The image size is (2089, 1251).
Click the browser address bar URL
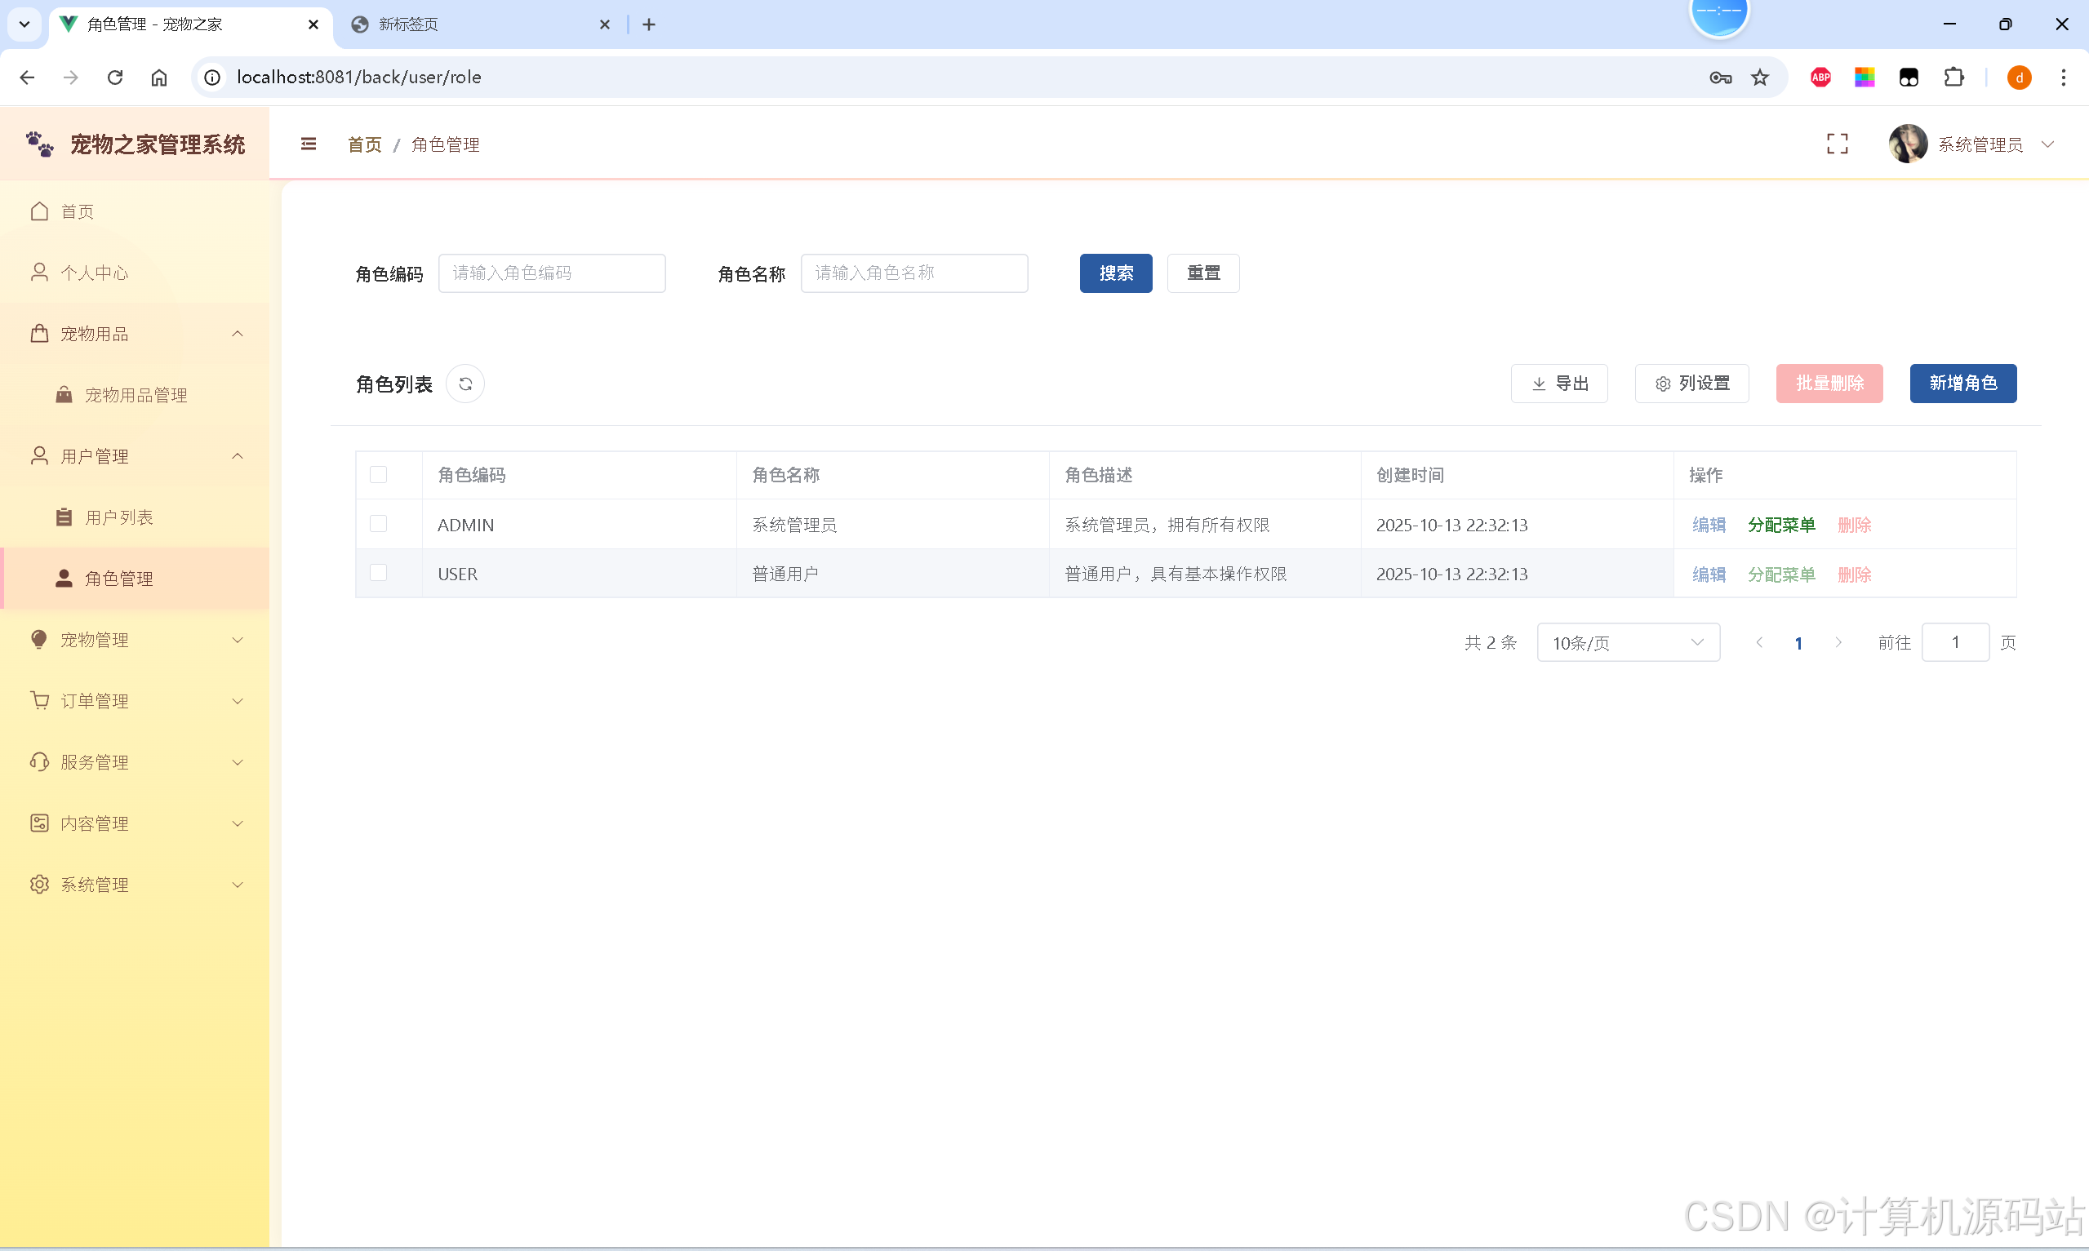click(x=359, y=78)
